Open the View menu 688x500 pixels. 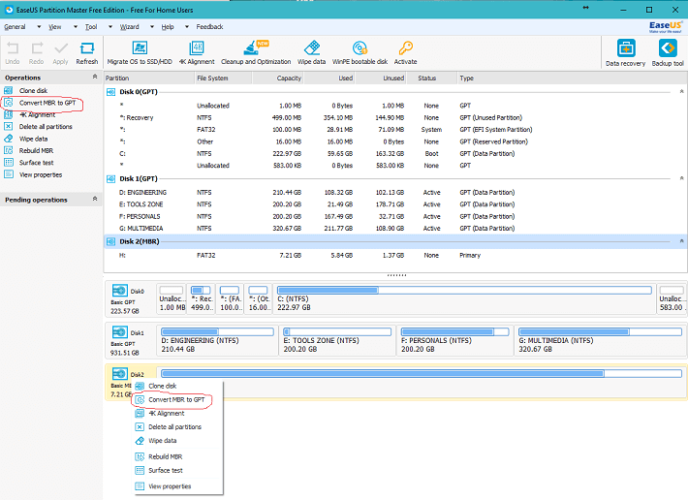55,27
